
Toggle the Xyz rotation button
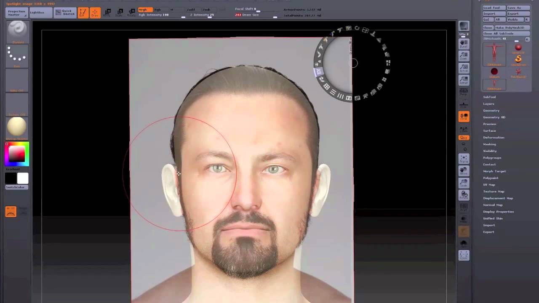464,138
